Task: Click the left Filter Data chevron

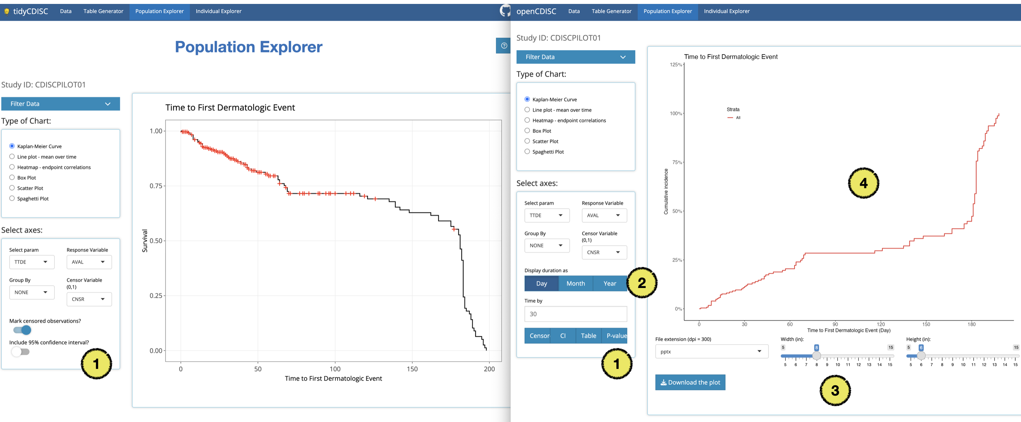Action: 107,104
